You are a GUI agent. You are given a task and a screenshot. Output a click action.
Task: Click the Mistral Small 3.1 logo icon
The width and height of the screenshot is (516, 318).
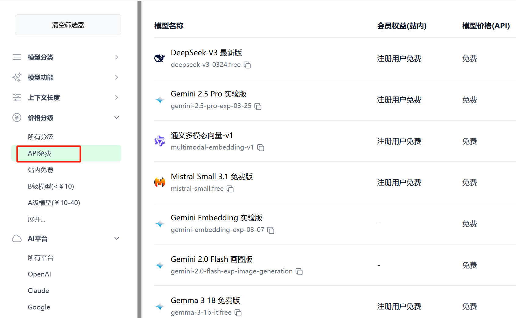160,182
